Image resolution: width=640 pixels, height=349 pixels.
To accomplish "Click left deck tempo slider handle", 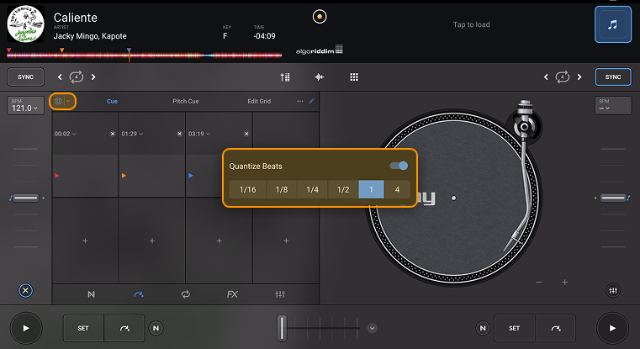I will coord(26,198).
